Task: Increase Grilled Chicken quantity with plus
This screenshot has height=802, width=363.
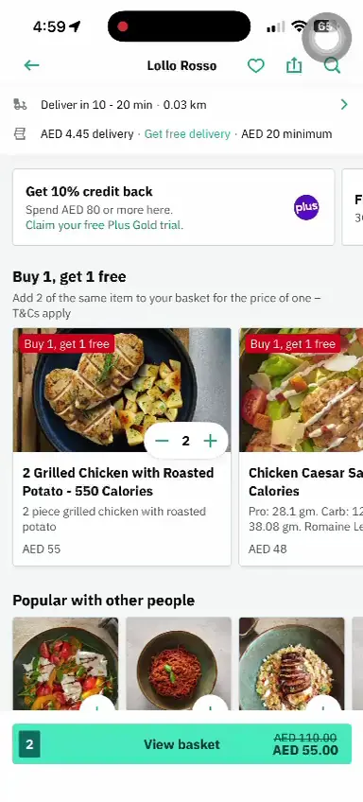Action: point(210,441)
